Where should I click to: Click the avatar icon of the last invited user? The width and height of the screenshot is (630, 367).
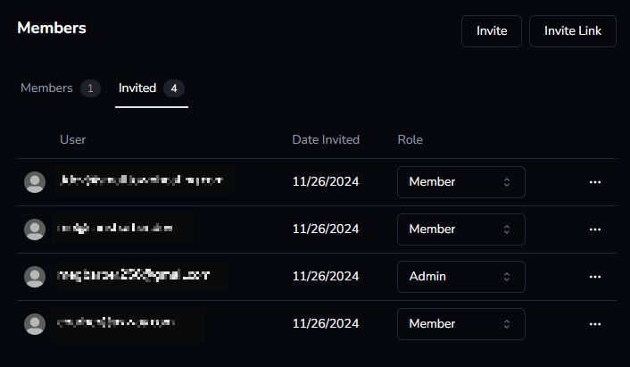click(35, 324)
